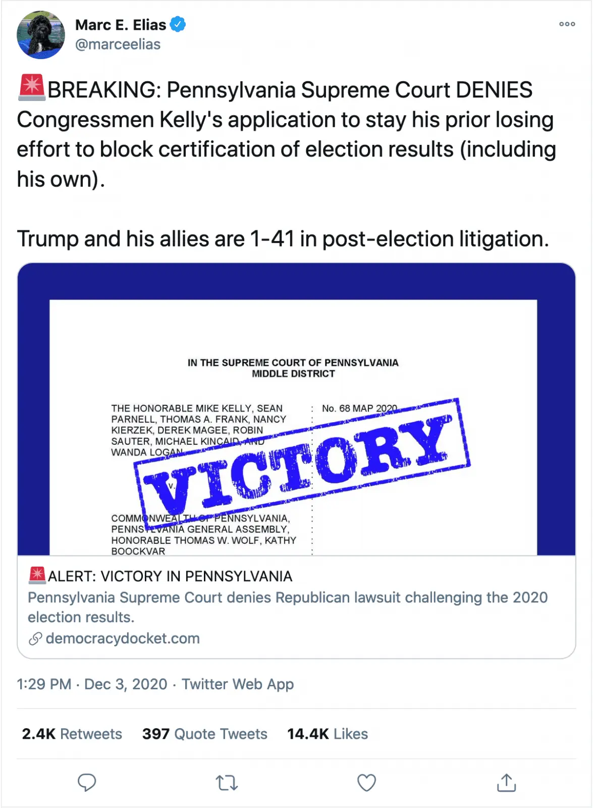
Task: View the 2.4K Retweets list
Action: (x=72, y=734)
